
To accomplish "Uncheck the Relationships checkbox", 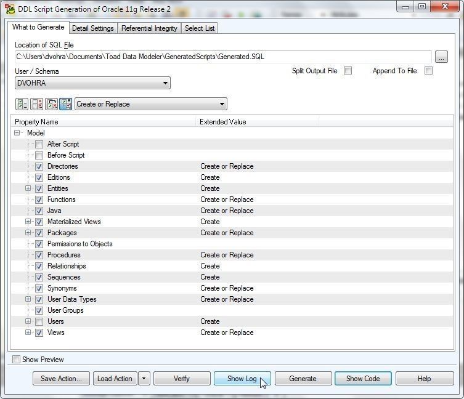I will pyautogui.click(x=39, y=266).
